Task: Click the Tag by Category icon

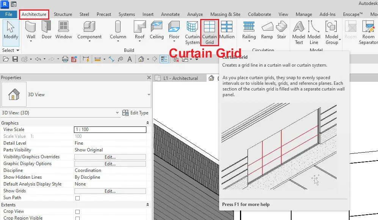Action: coord(120,59)
